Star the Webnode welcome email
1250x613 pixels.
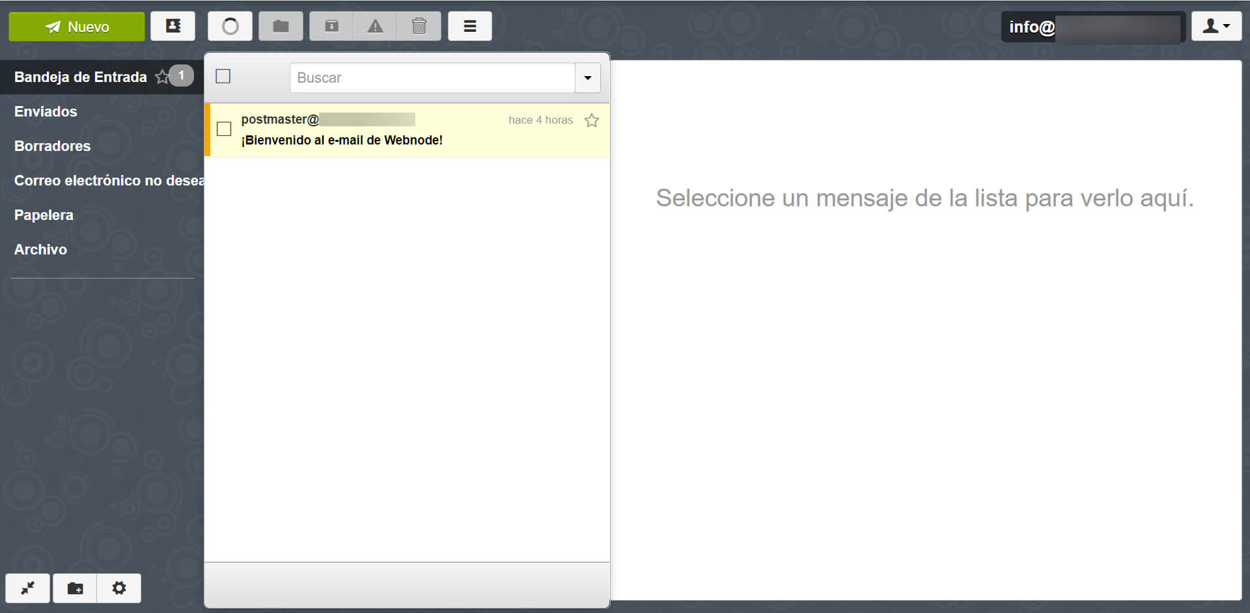[x=591, y=120]
